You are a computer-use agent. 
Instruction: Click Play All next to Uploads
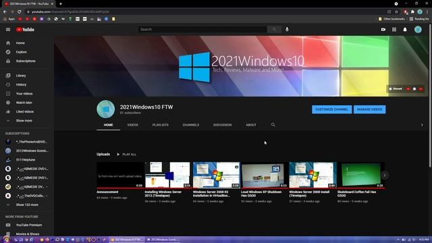click(x=126, y=155)
